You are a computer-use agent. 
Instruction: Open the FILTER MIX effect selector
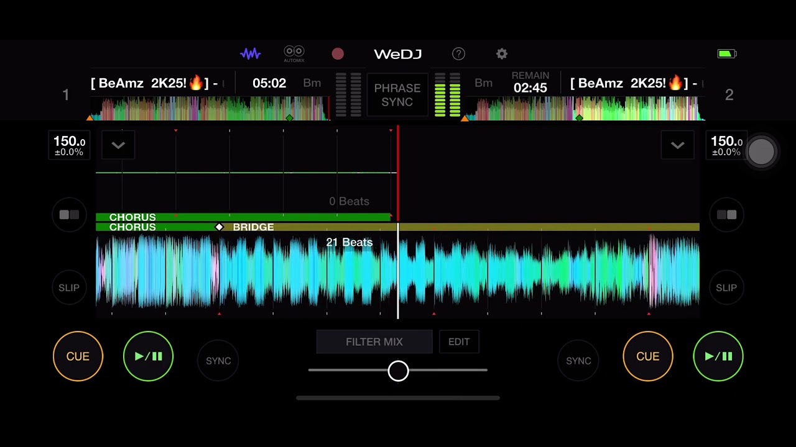[374, 341]
